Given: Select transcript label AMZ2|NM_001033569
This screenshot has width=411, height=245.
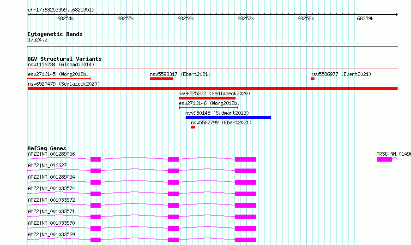Looking at the screenshot, I should [x=51, y=234].
